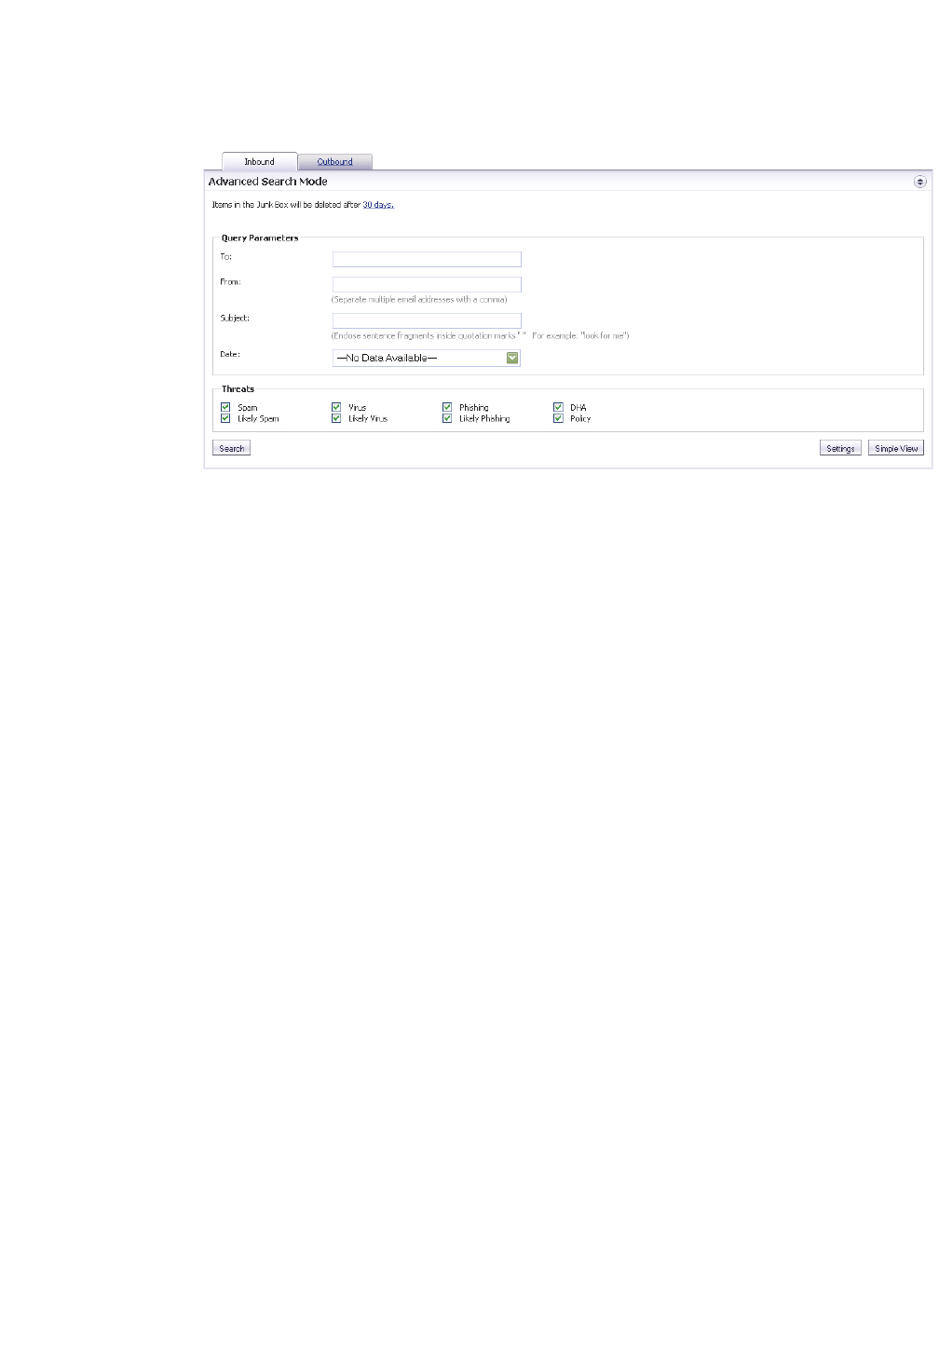Click into the To field
Viewport: 939px width, 1358px height.
point(427,260)
